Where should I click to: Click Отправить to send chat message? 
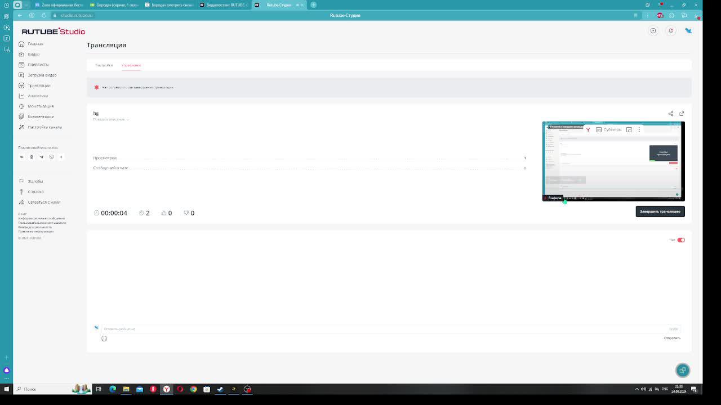672,338
